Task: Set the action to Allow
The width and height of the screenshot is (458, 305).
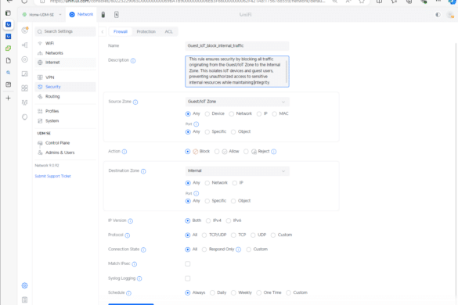Action: click(217, 152)
